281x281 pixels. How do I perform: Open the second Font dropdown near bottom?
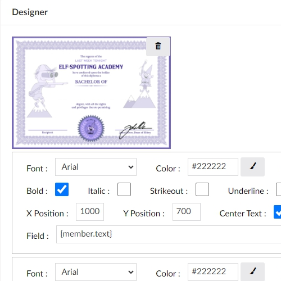pos(96,272)
